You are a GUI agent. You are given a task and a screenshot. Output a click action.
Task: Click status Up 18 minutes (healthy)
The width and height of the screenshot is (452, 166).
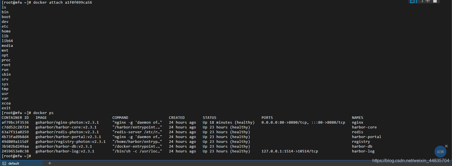[x=229, y=123]
